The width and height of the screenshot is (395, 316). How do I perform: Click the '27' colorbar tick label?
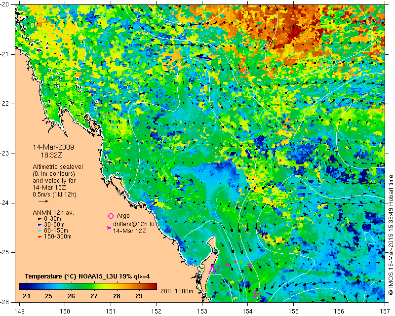pyautogui.click(x=94, y=296)
